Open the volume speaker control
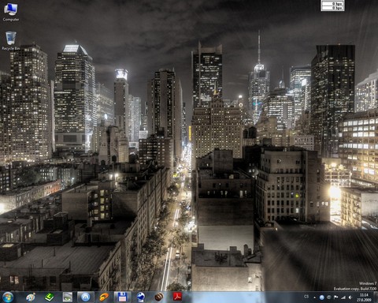Image resolution: width=378 pixels, height=303 pixels. tap(350, 297)
